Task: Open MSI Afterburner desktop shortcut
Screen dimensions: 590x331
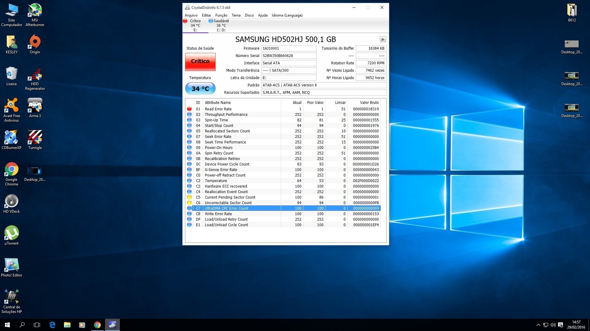Action: coord(35,15)
